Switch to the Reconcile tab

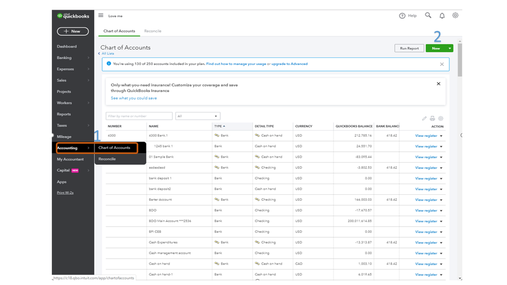click(153, 31)
